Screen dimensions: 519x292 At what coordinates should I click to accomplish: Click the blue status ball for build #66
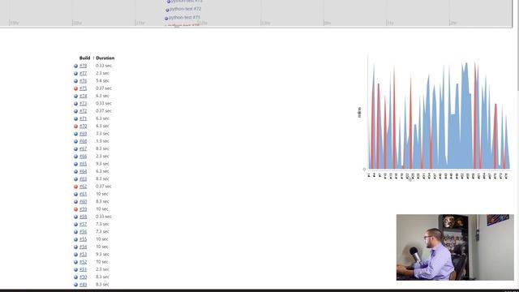click(x=75, y=157)
